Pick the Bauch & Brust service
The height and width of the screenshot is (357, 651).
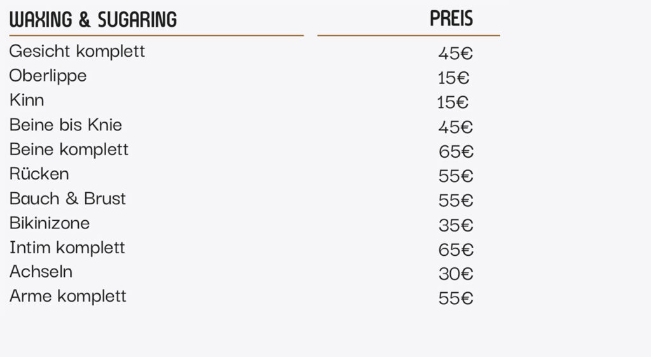click(x=67, y=199)
